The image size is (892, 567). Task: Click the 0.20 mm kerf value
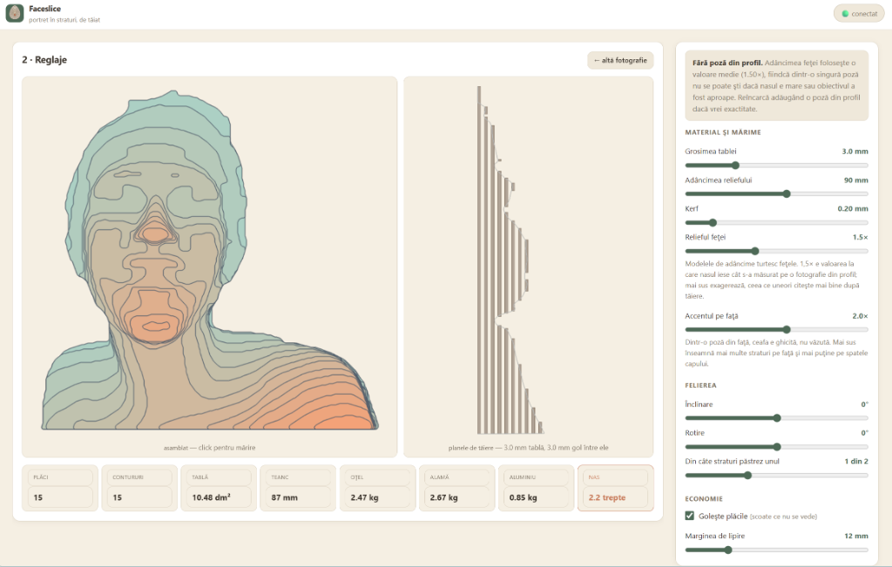tap(853, 209)
